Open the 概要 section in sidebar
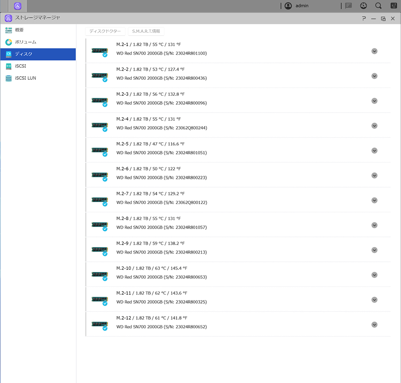 [x=38, y=30]
